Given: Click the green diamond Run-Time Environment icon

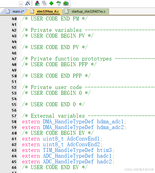Looking at the screenshot, I should 51,3.
